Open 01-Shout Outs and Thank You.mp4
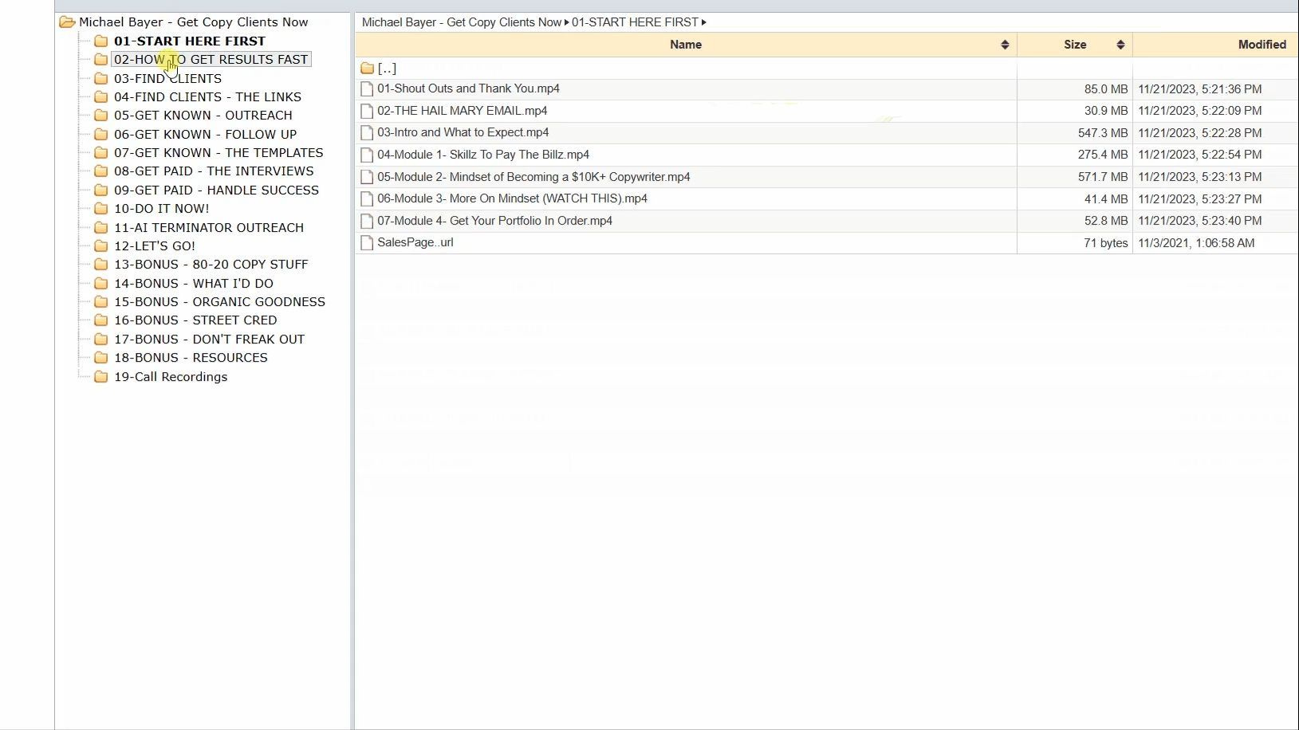The width and height of the screenshot is (1299, 730). tap(468, 88)
